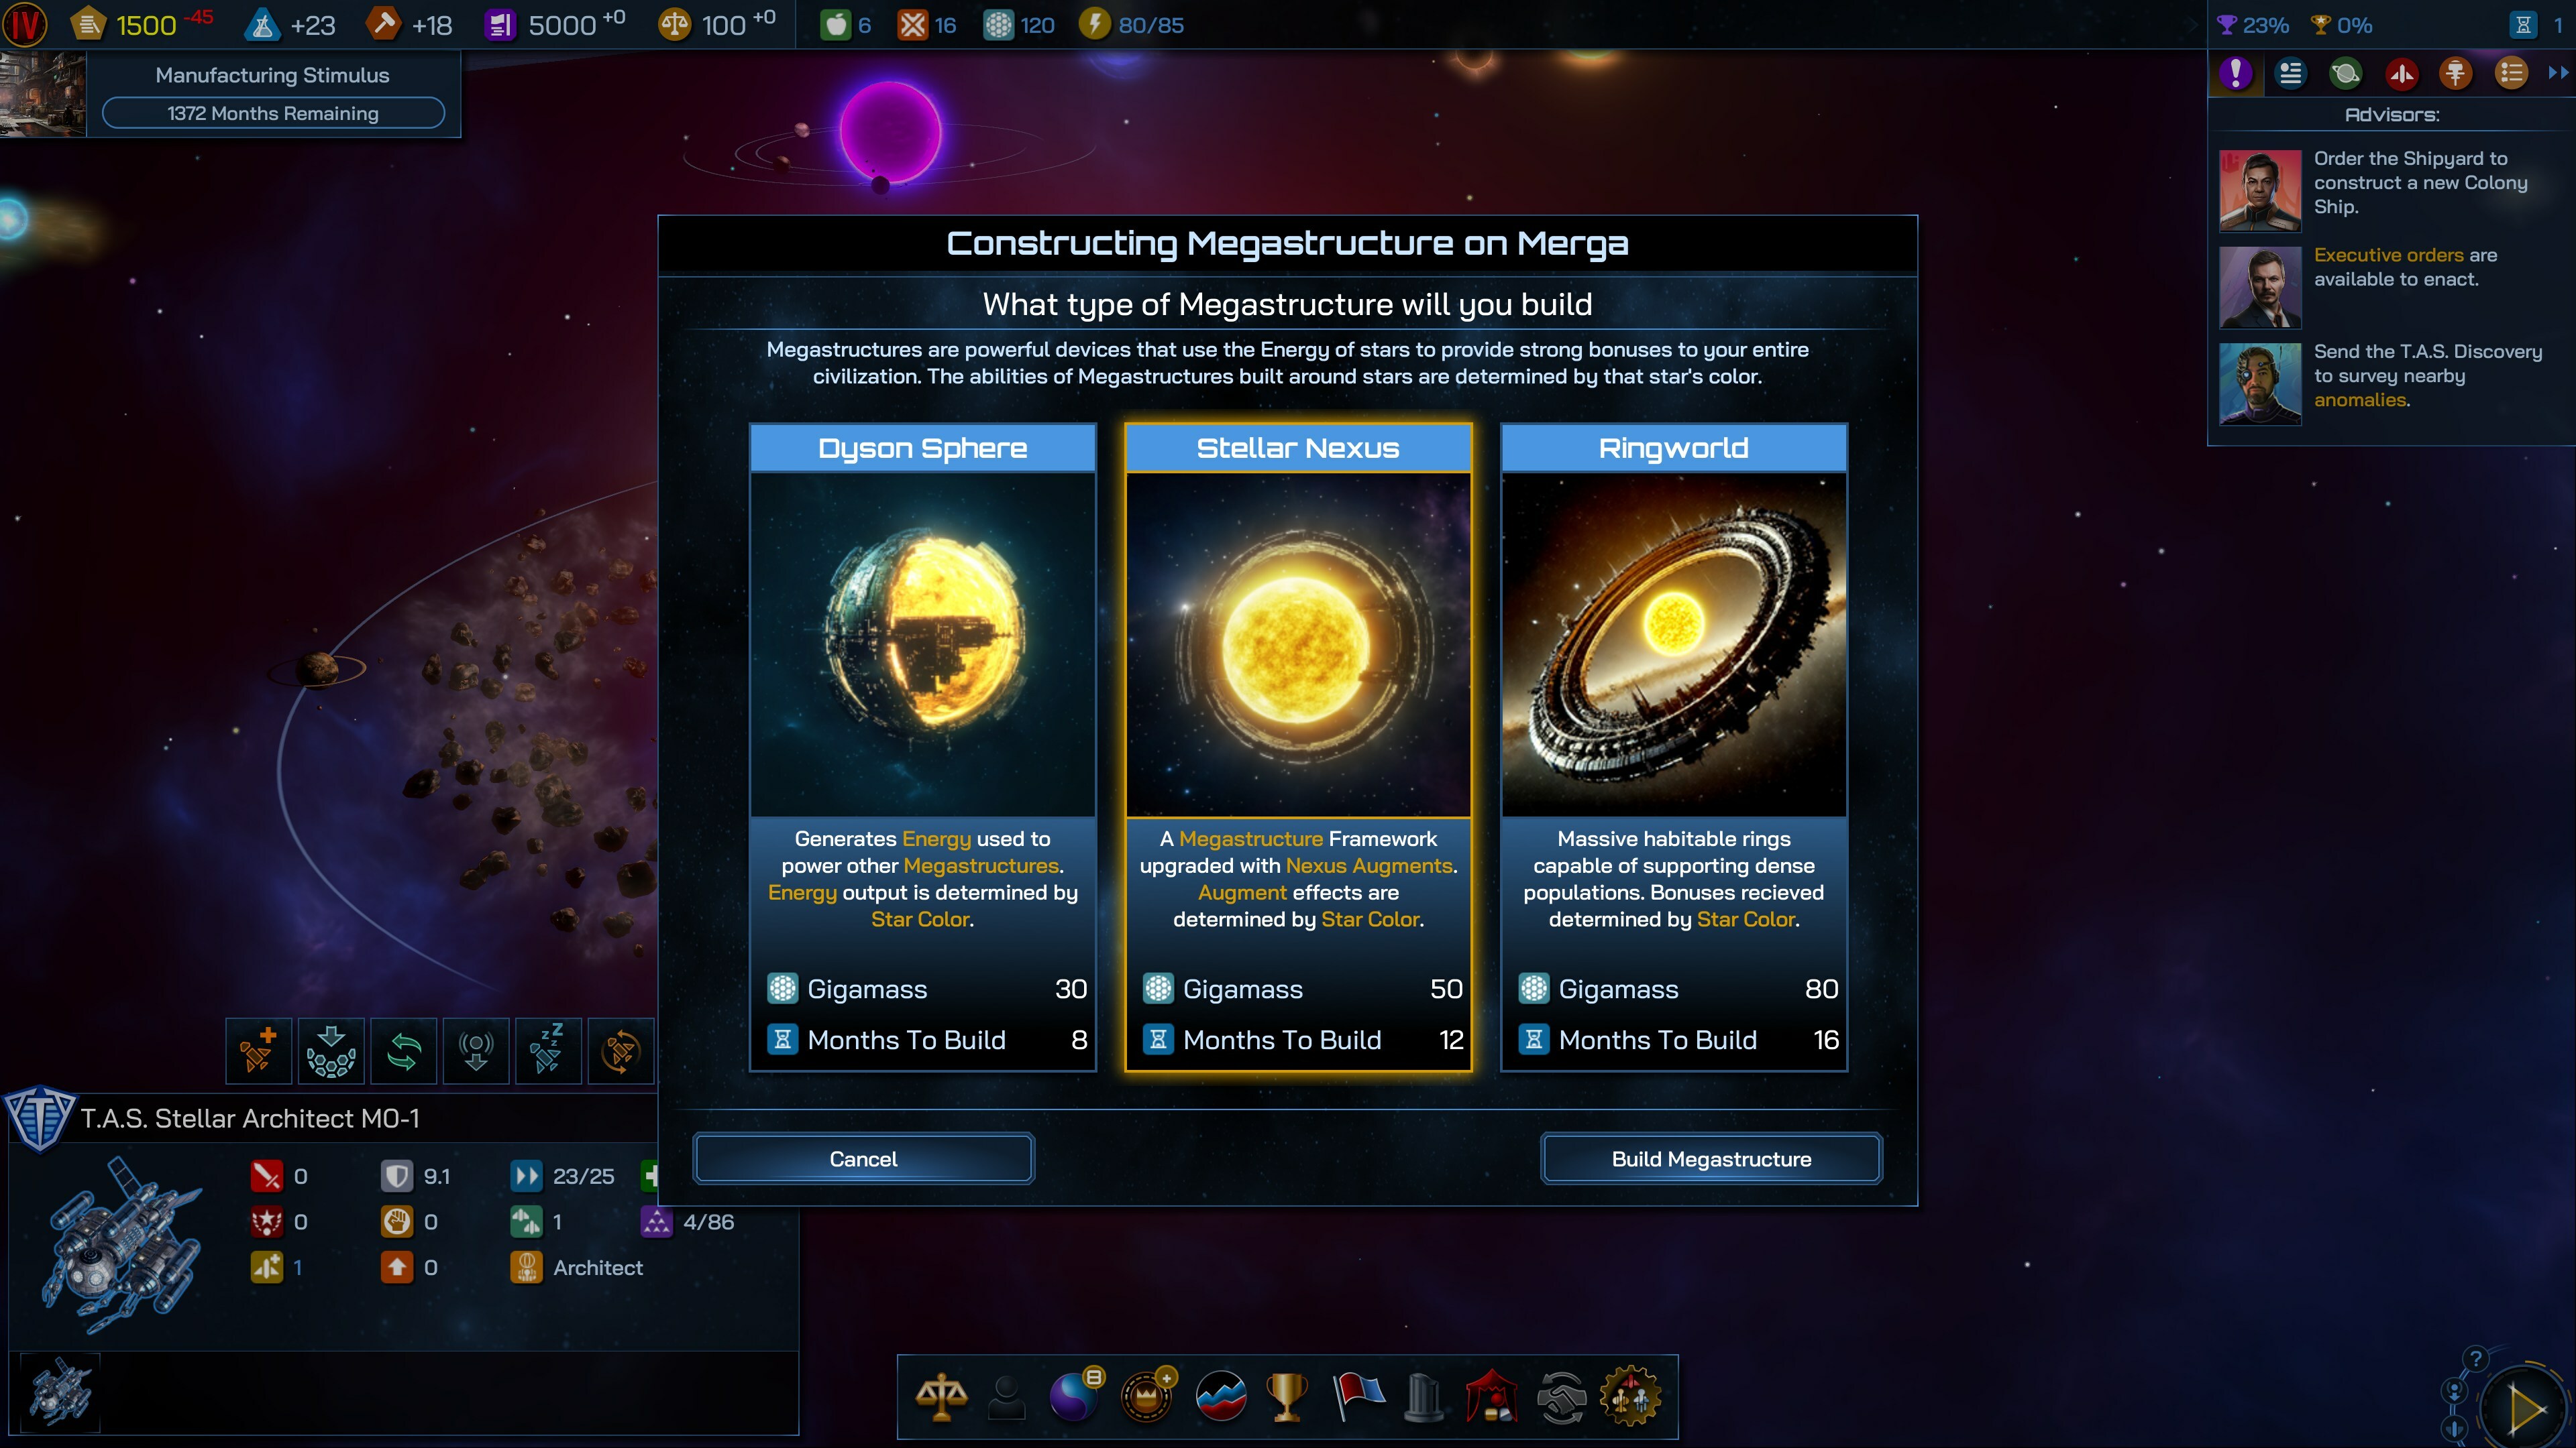This screenshot has height=1448, width=2576.
Task: Select the purple exclamation advisors tab
Action: [x=2236, y=73]
